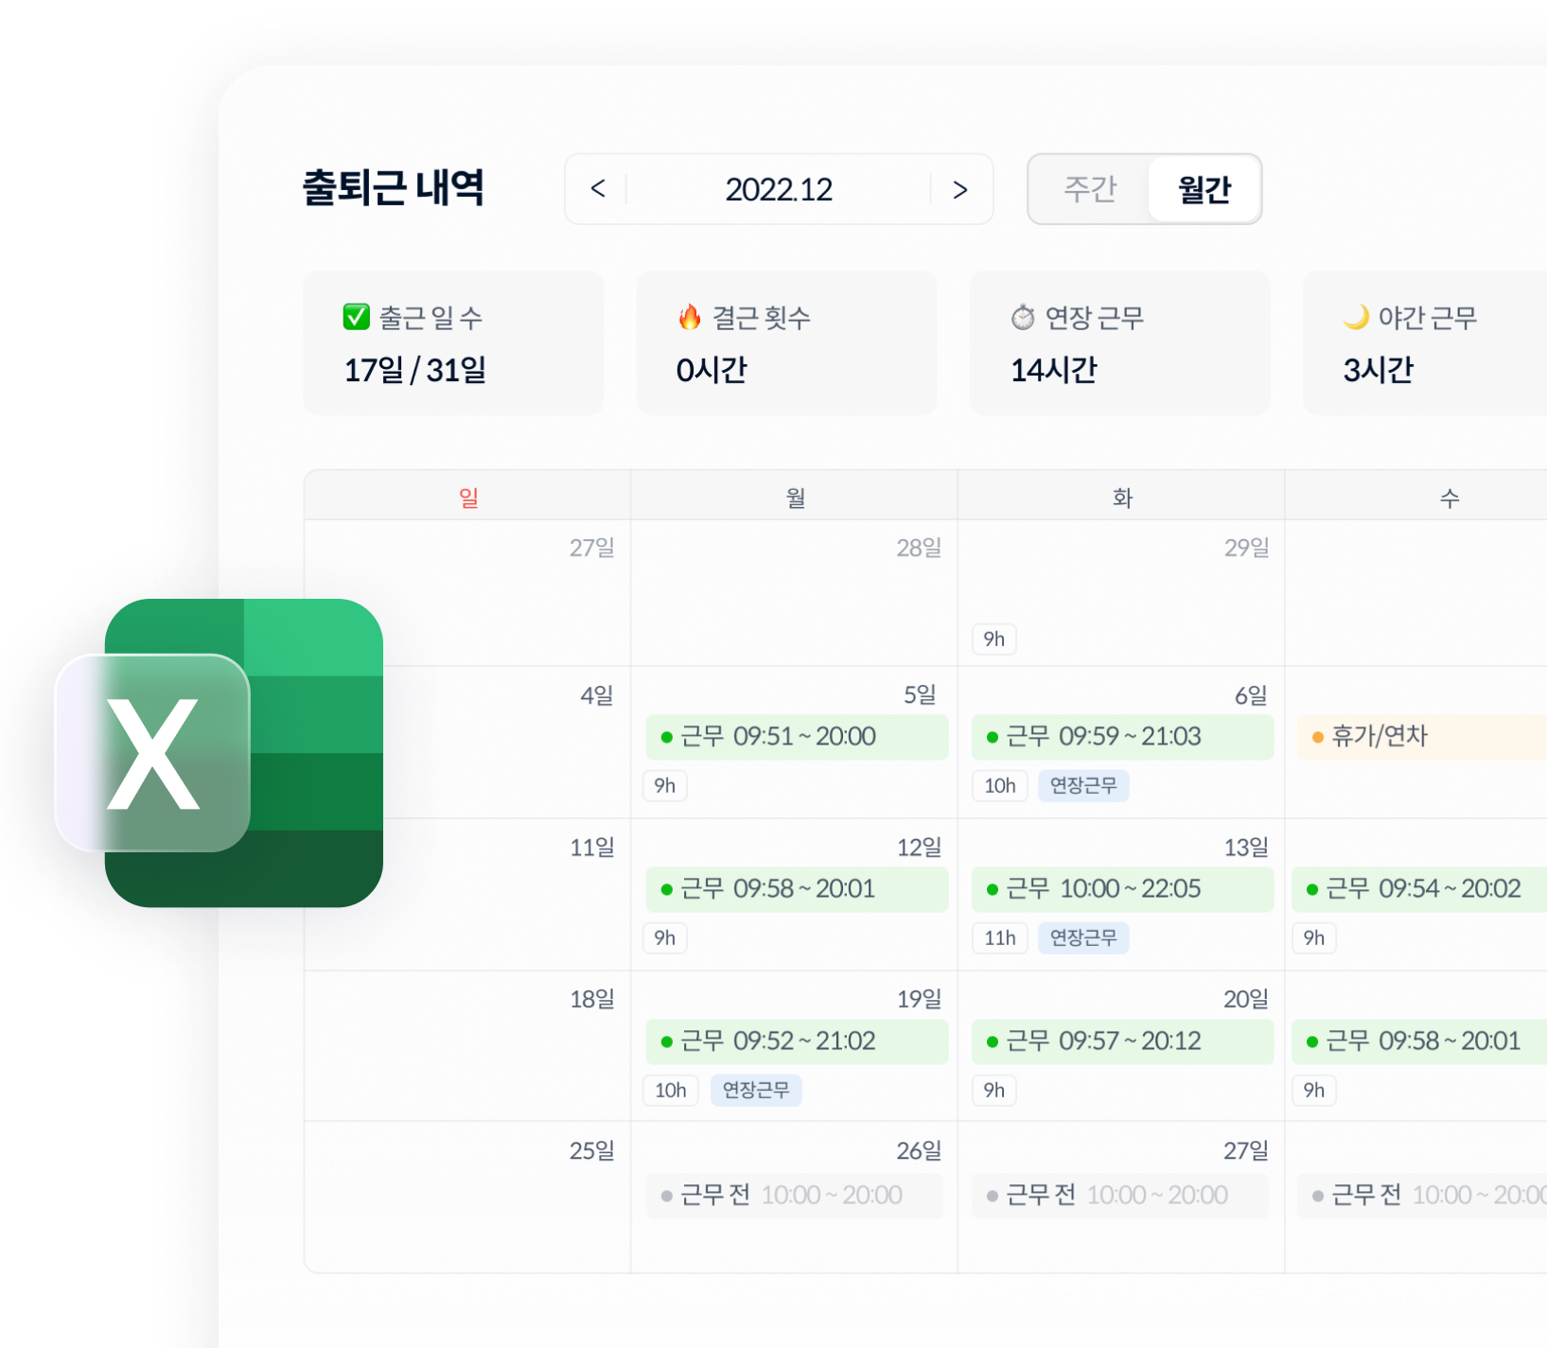
Task: Open 근무 09:54 ~ 20:02 entry
Action: point(1419,889)
